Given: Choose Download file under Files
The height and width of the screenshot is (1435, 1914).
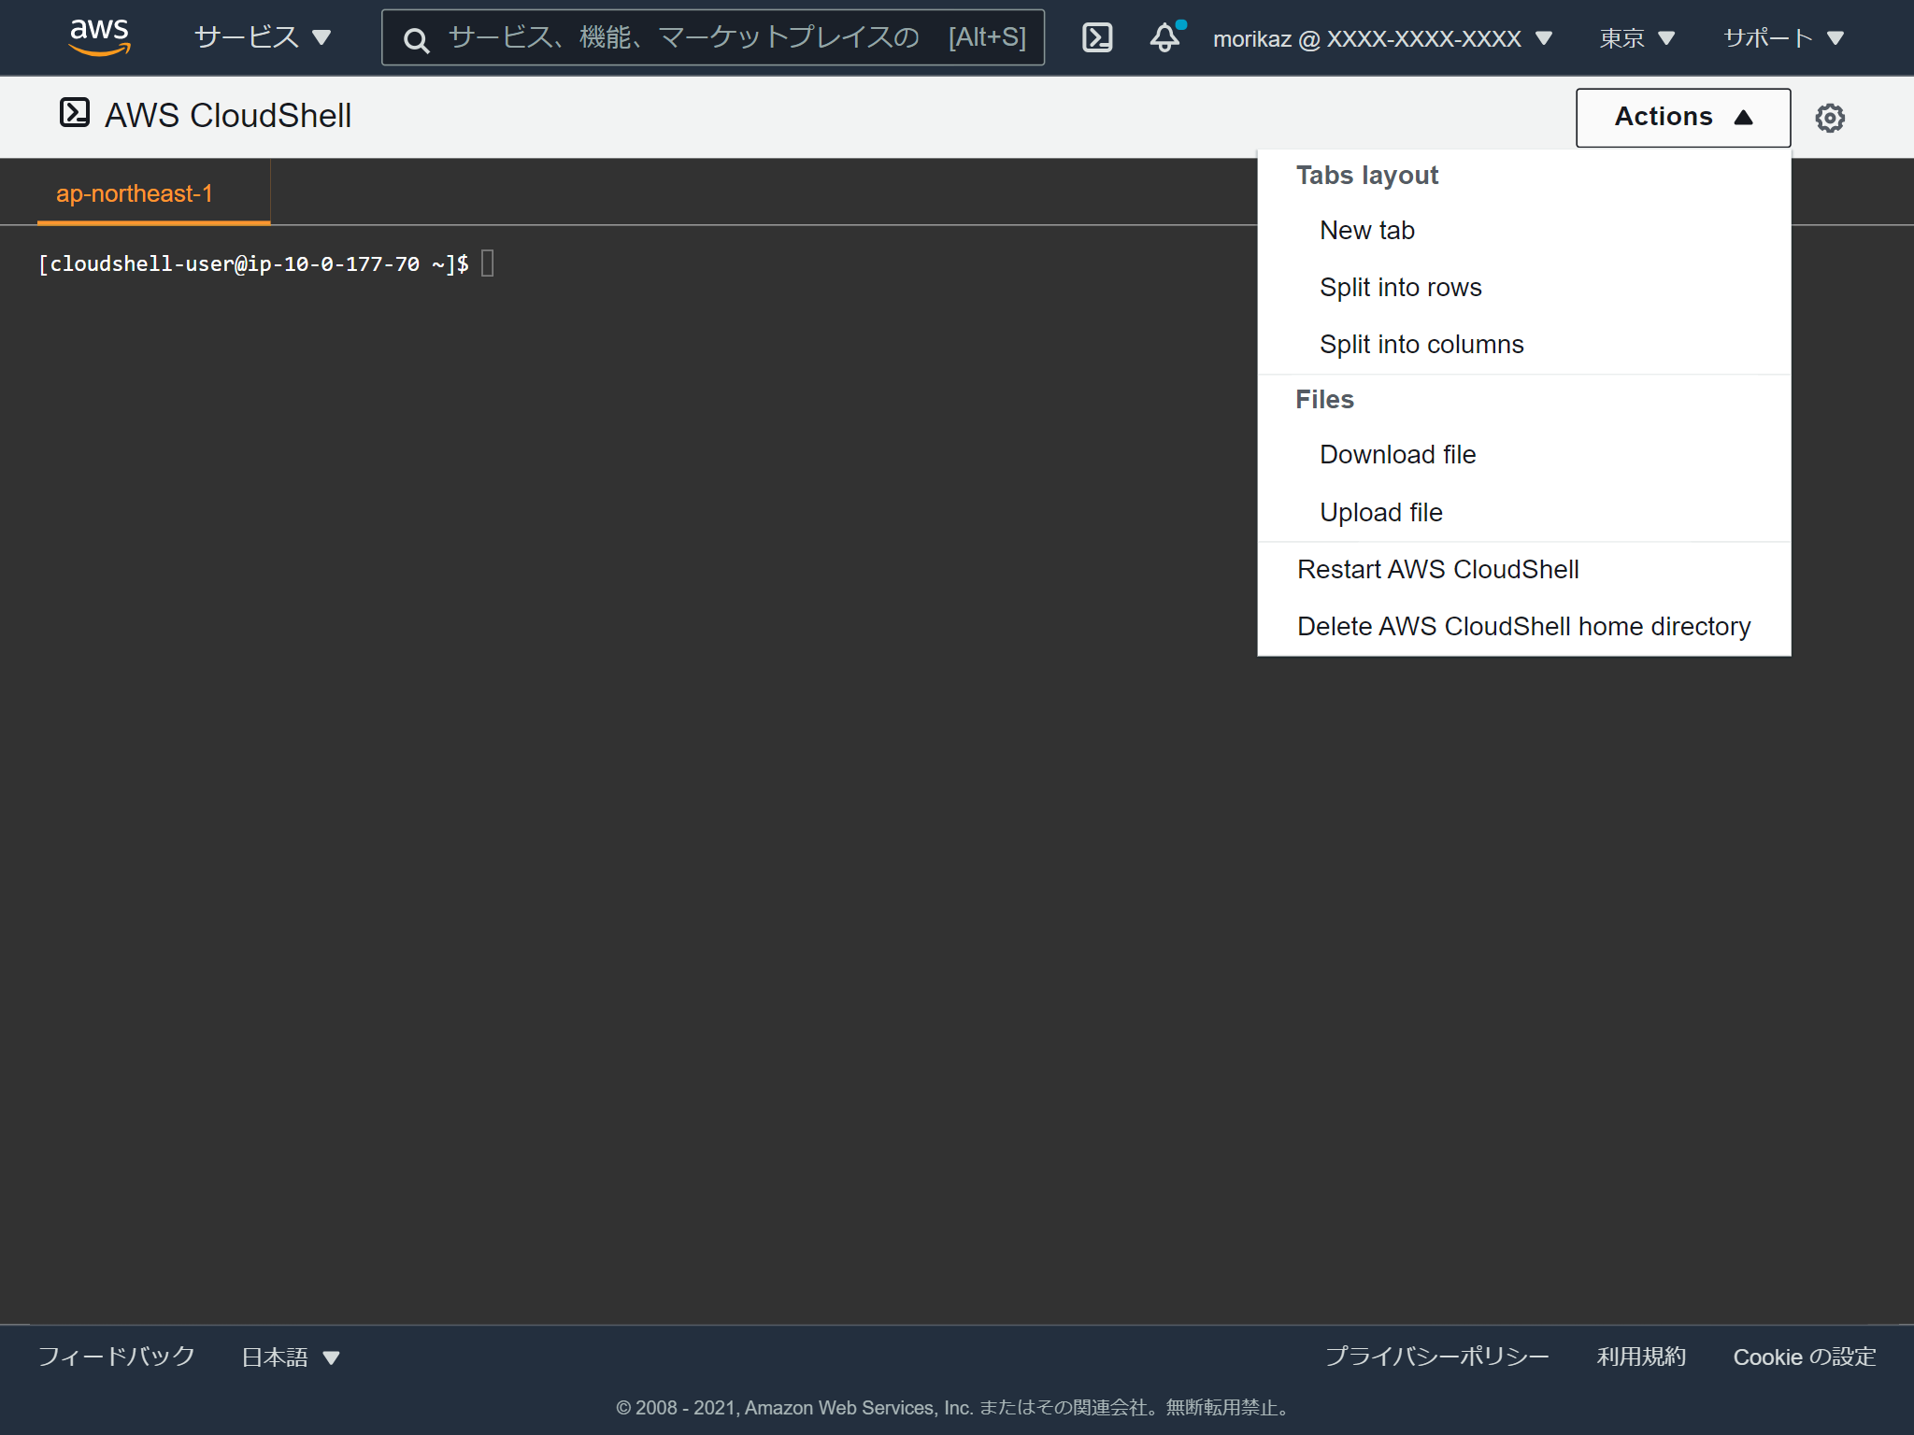Looking at the screenshot, I should click(x=1396, y=454).
